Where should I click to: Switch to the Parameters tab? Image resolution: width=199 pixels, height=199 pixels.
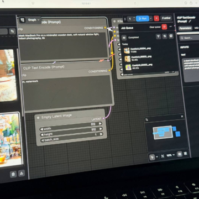[x=185, y=28]
